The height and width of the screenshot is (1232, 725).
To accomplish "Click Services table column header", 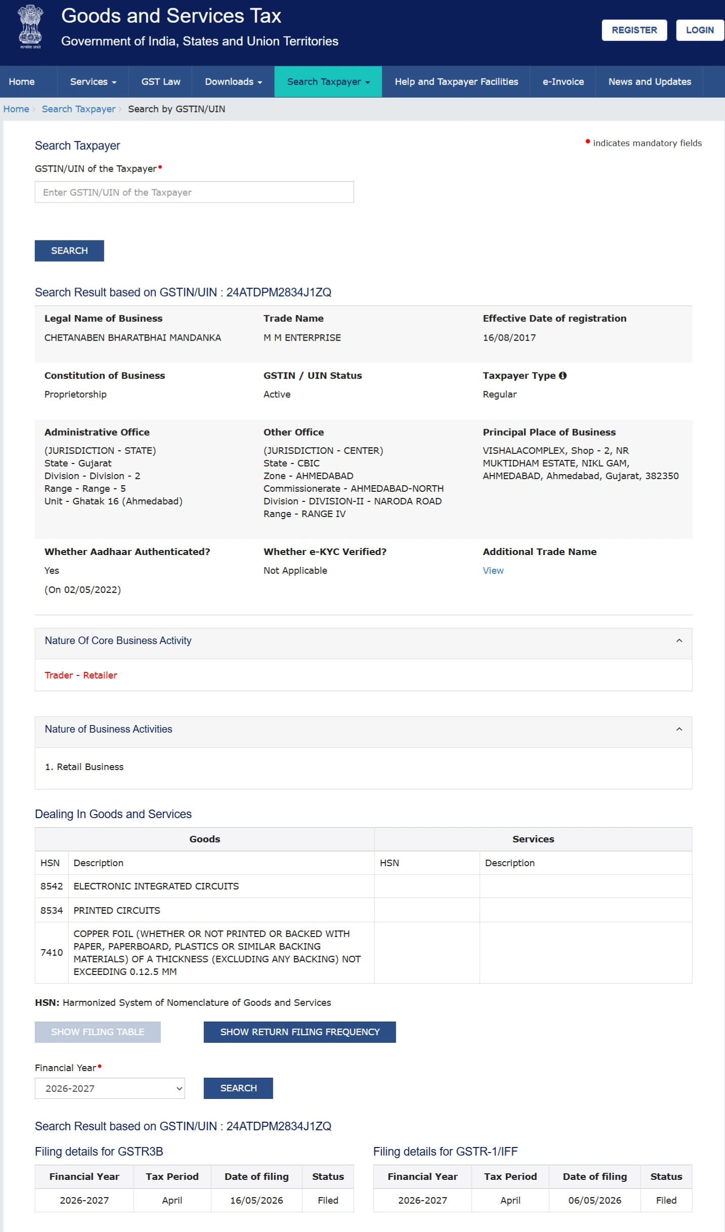I will tap(533, 839).
